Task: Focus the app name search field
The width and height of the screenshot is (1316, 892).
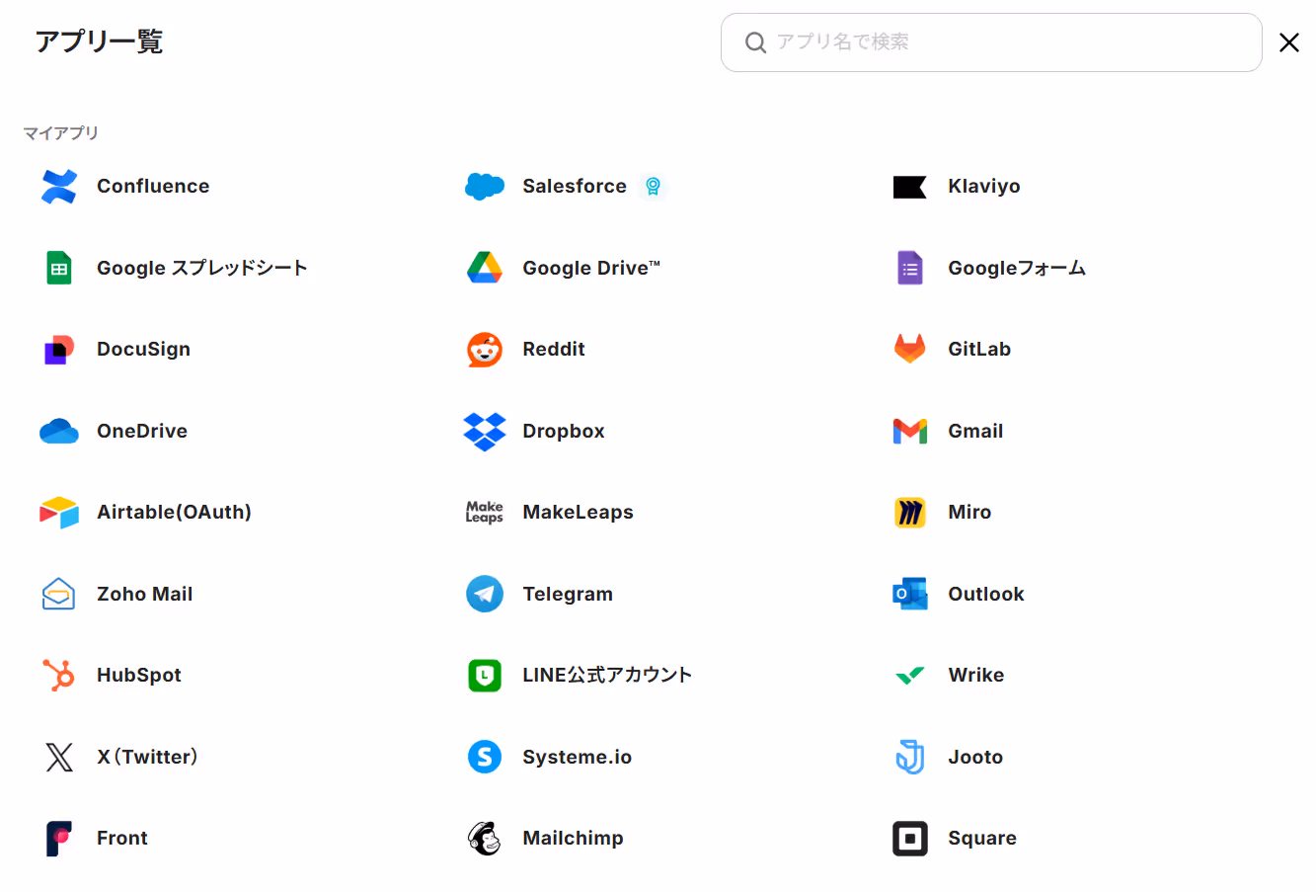Action: pos(991,42)
